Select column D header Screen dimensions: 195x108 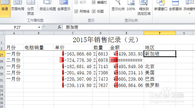(101, 33)
